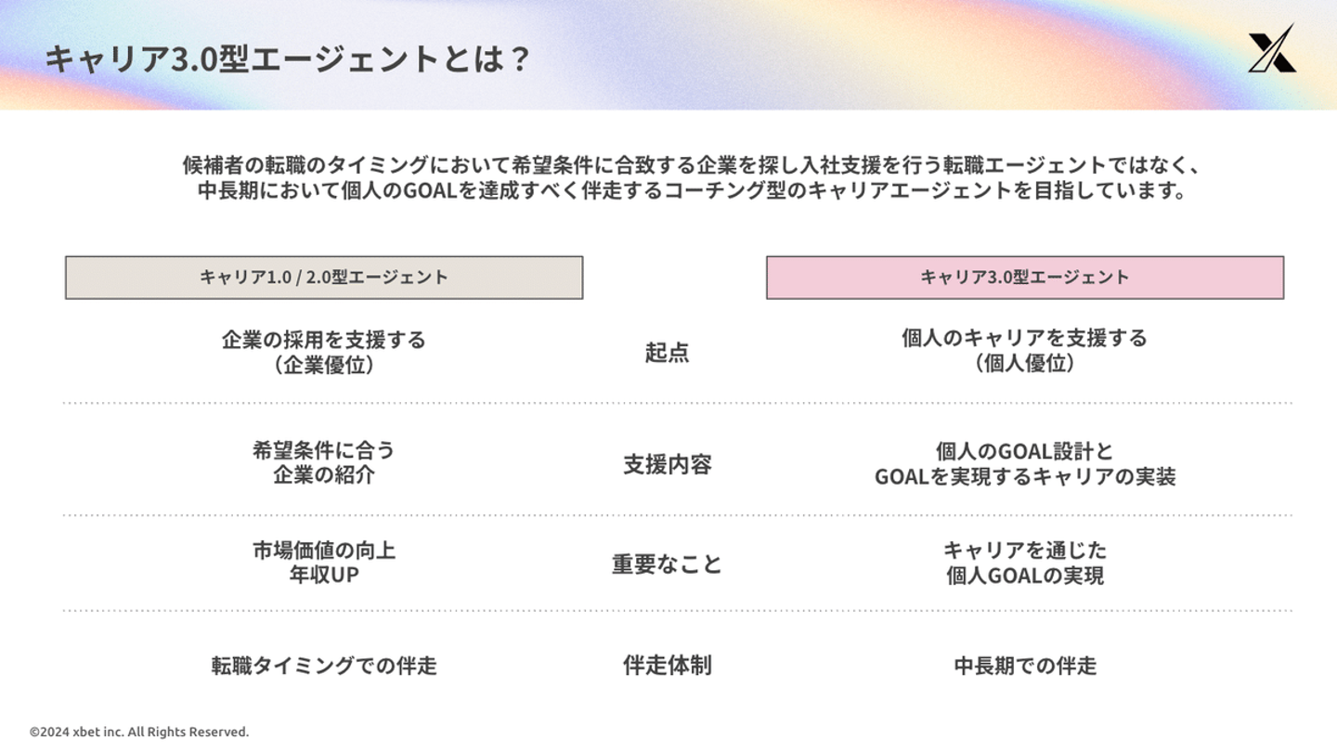
Task: Click the text 企業の採用を支援する
Action: coord(324,340)
